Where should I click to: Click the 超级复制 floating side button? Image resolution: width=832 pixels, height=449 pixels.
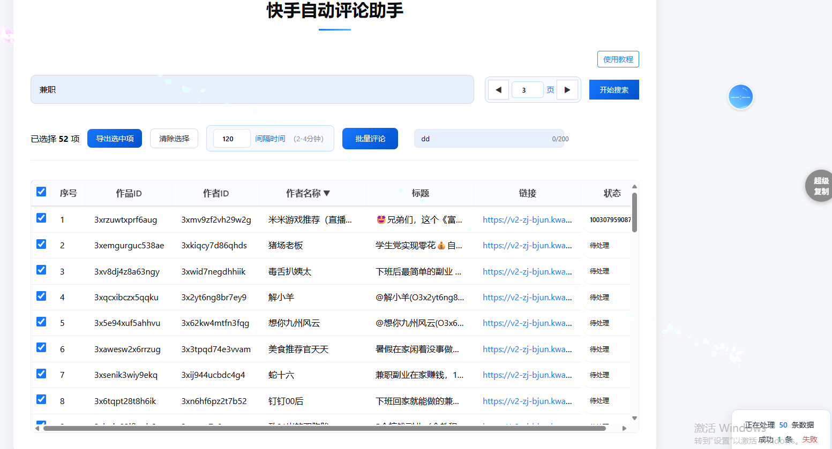(x=820, y=186)
